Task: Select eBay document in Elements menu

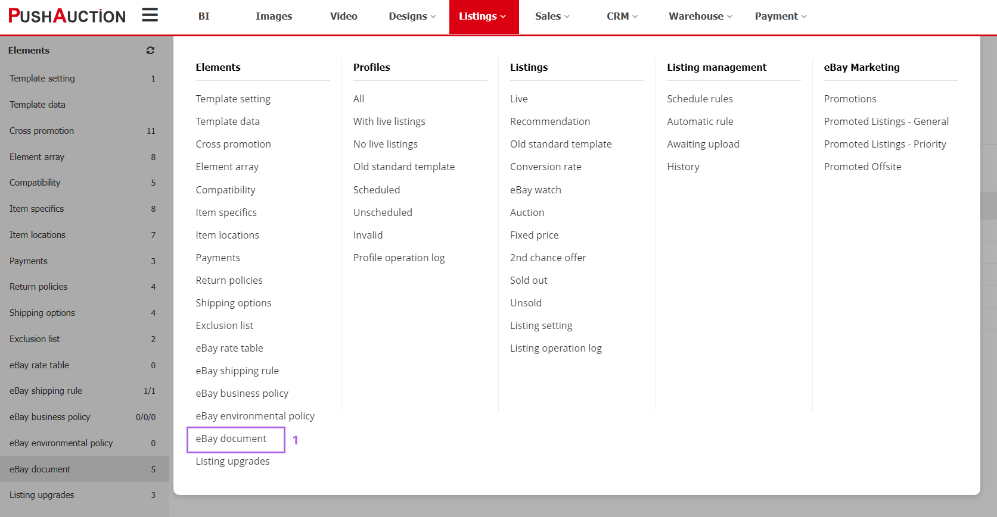Action: click(231, 439)
